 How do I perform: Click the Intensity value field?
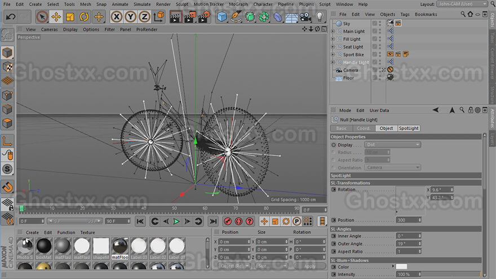click(409, 274)
